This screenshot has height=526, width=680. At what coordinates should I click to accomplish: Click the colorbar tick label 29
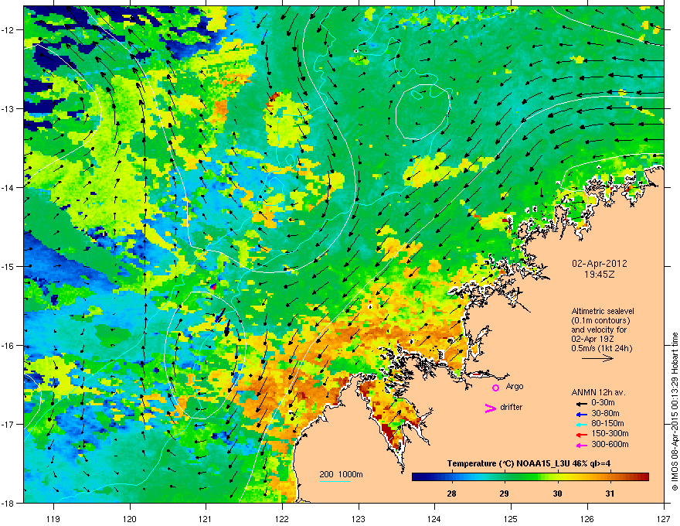tap(505, 494)
